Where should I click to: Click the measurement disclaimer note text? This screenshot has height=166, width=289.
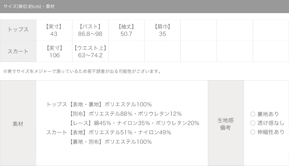(x=82, y=72)
